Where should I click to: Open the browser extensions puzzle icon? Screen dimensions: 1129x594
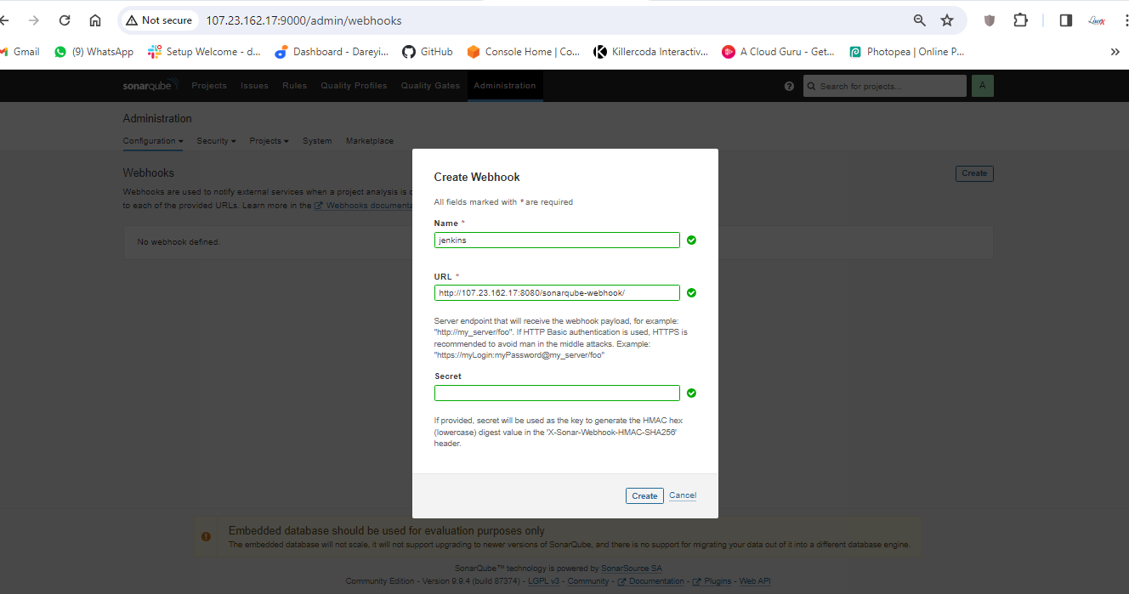[x=1020, y=20]
